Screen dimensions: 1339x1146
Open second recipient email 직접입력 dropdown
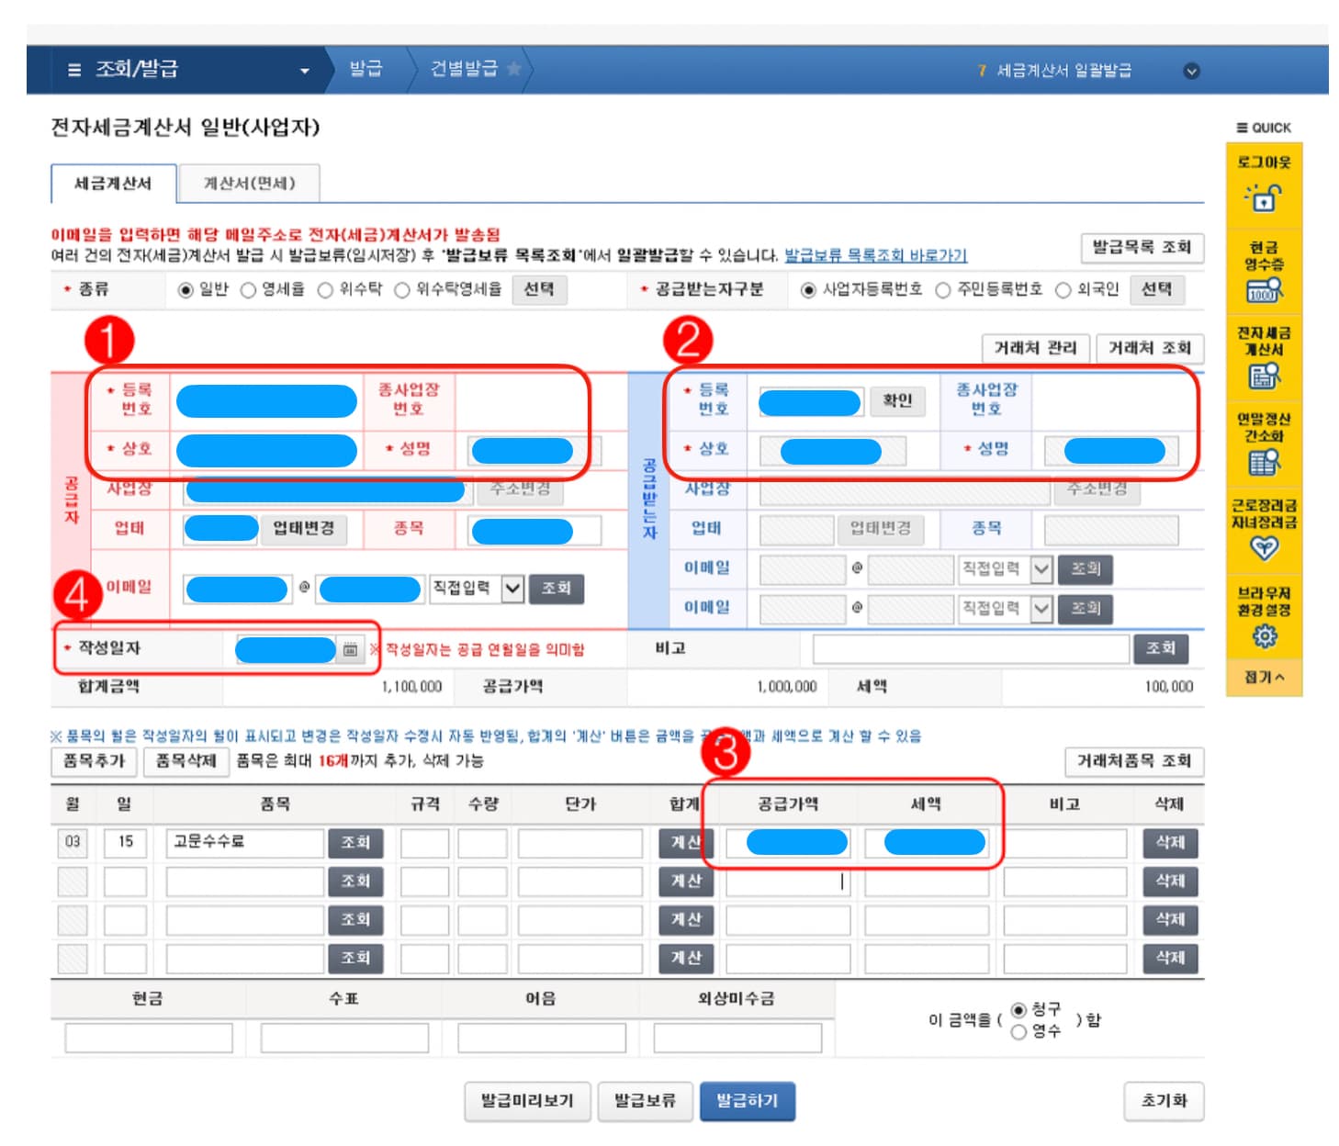pyautogui.click(x=1005, y=608)
